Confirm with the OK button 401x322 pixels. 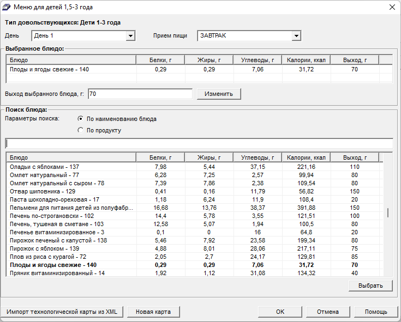click(x=280, y=312)
